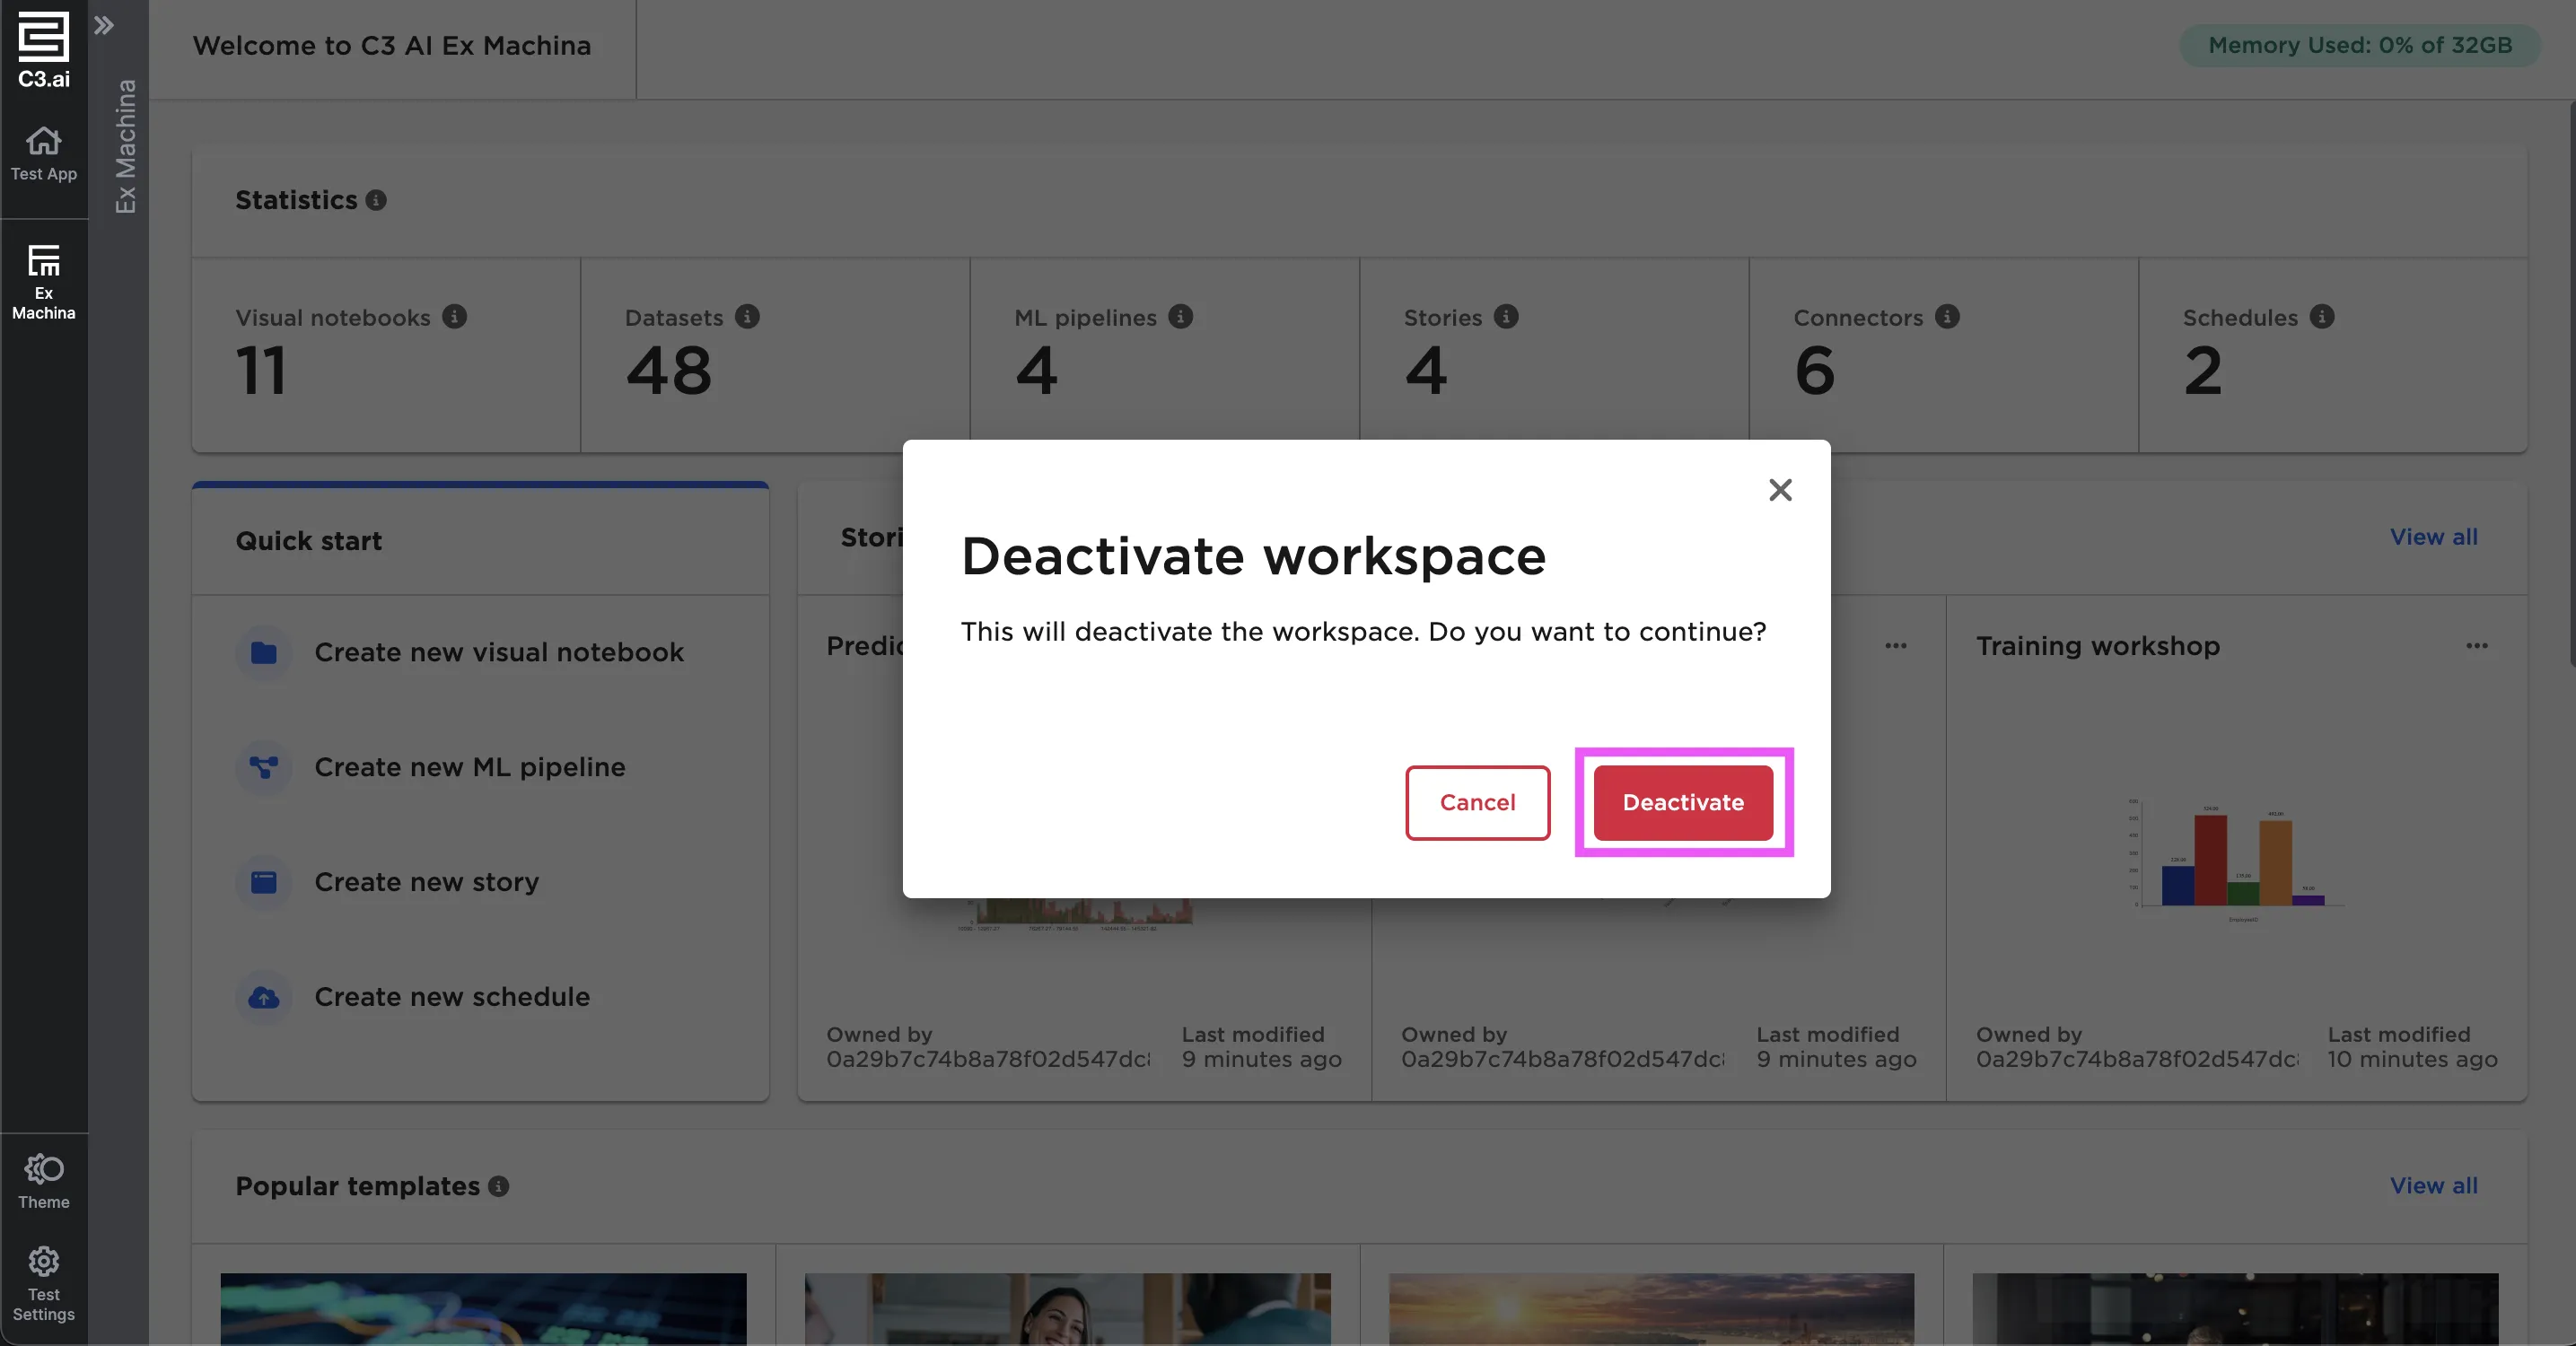The height and width of the screenshot is (1346, 2576).
Task: Cancel the workspace deactivation
Action: click(x=1477, y=802)
